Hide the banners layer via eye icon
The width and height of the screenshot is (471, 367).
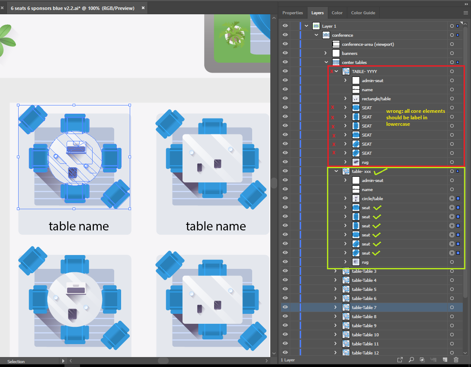point(285,54)
